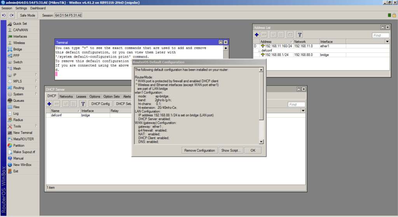
Task: Remove selected DHCP server entry
Action: point(57,104)
